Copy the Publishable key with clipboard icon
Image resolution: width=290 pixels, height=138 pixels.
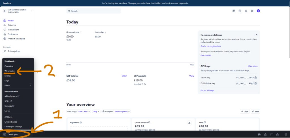(x=256, y=83)
